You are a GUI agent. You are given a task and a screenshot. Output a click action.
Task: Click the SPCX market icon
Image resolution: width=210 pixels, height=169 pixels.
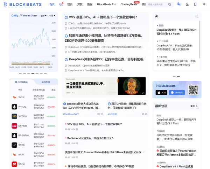click(x=14, y=145)
